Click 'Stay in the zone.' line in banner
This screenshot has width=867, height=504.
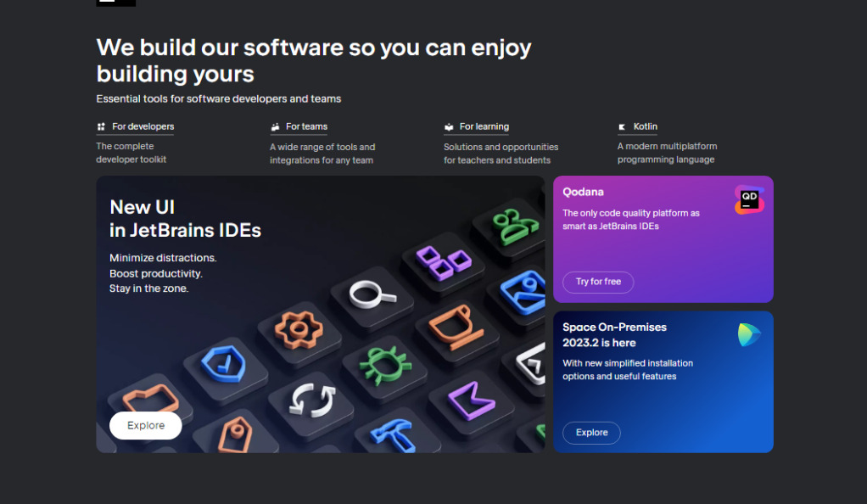[148, 288]
